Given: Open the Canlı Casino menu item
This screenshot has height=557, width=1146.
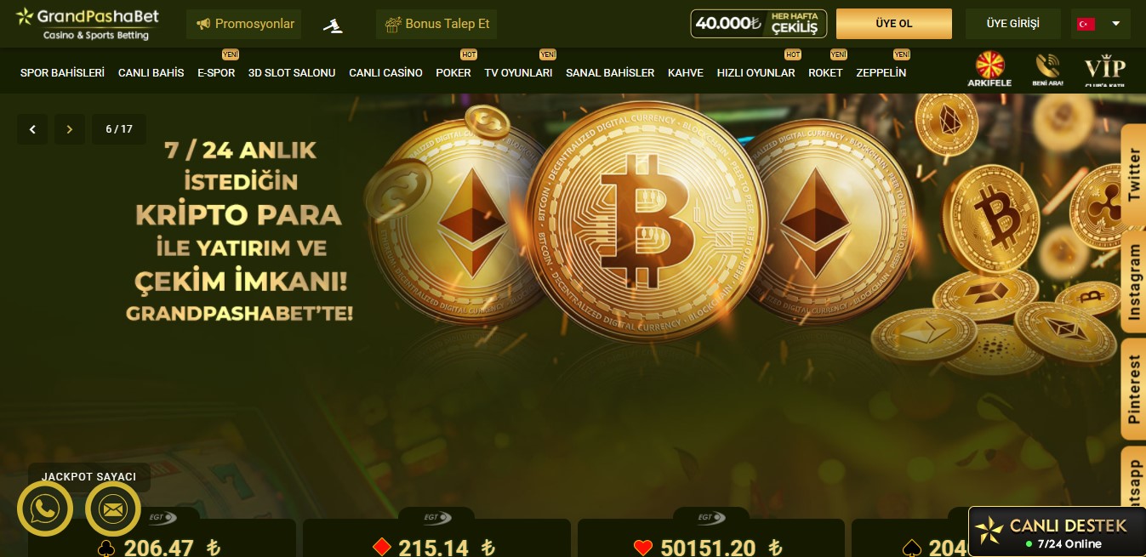Looking at the screenshot, I should tap(385, 73).
